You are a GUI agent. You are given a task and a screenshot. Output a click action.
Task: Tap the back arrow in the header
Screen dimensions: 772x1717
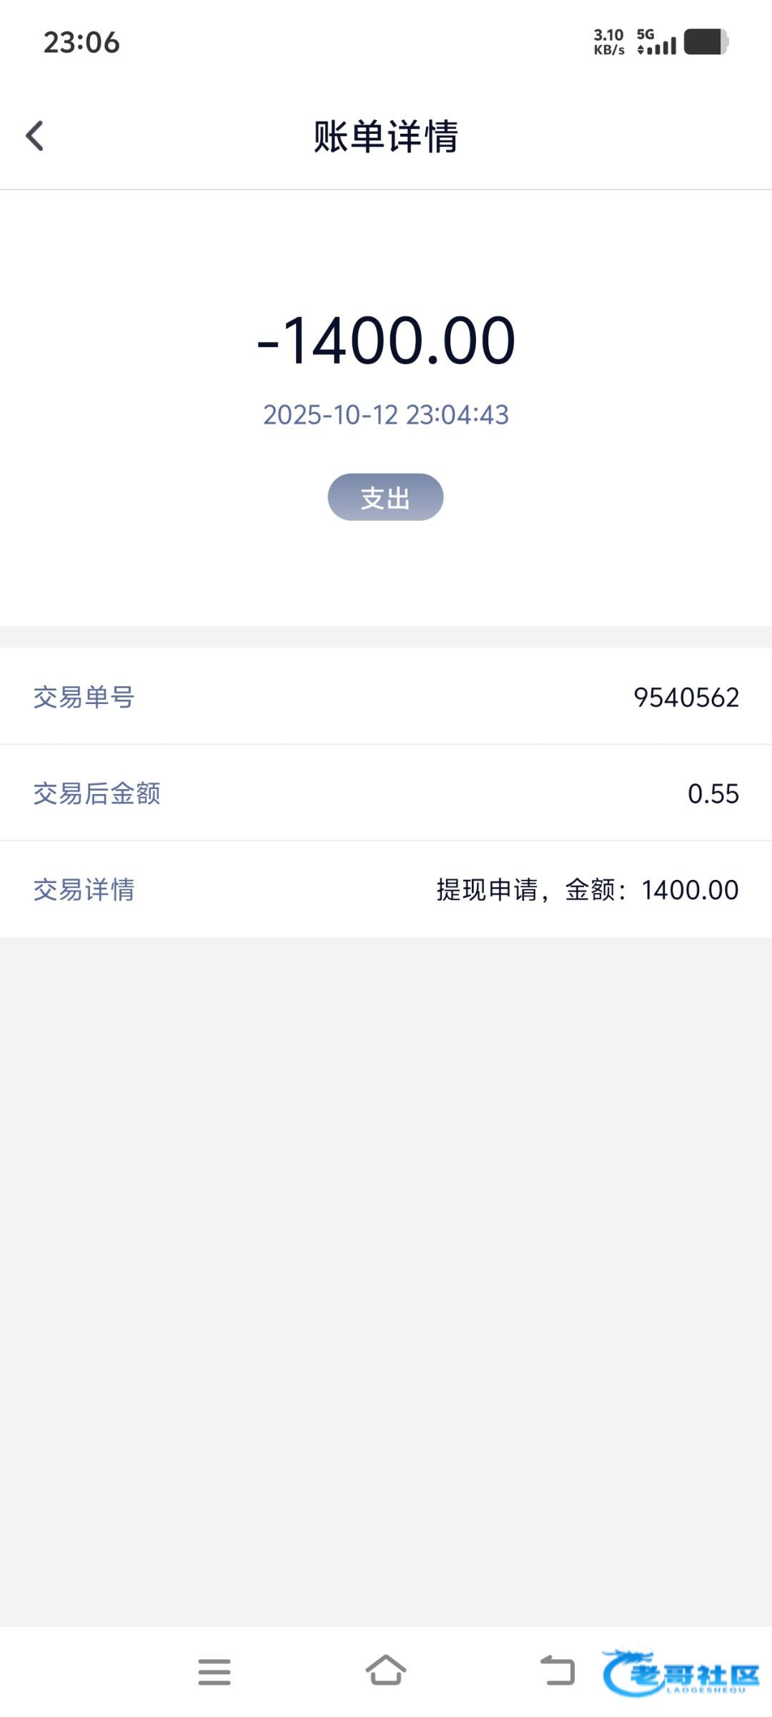point(34,136)
